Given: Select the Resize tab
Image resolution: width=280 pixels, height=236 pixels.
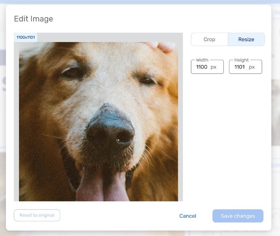Looking at the screenshot, I should (246, 39).
